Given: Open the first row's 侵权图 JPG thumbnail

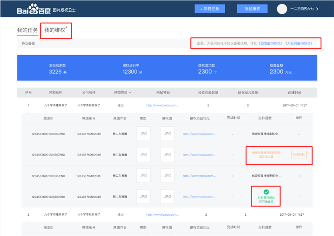Looking at the screenshot, I should [x=167, y=134].
